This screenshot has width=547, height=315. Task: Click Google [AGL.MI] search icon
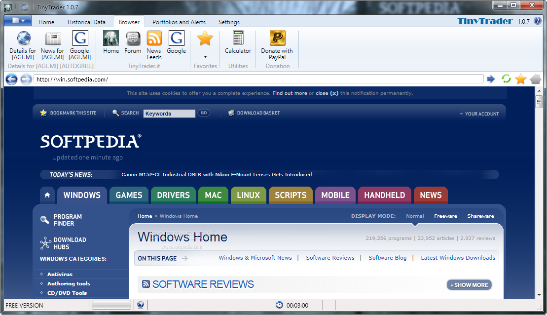80,38
